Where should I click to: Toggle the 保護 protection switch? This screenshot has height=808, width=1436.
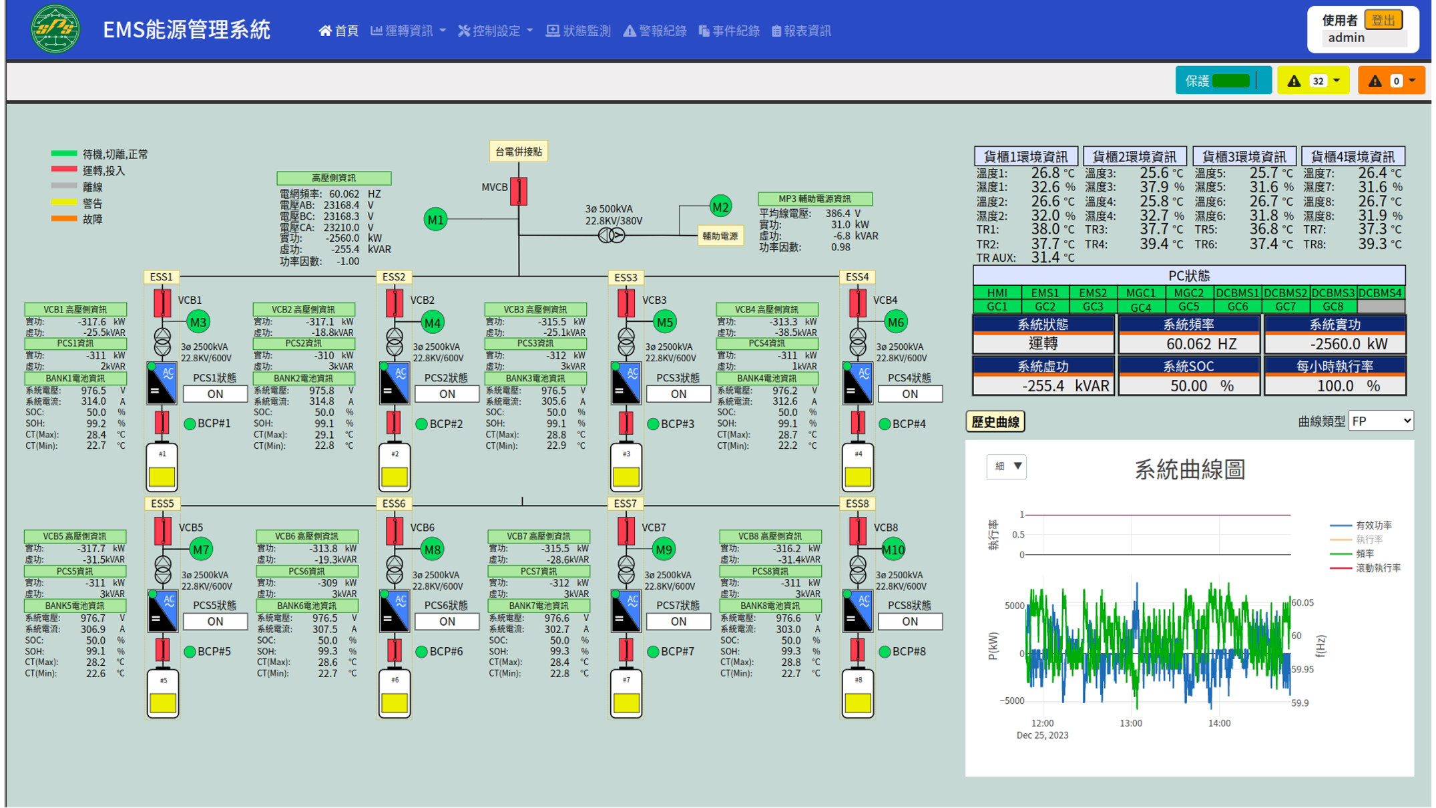point(1232,80)
